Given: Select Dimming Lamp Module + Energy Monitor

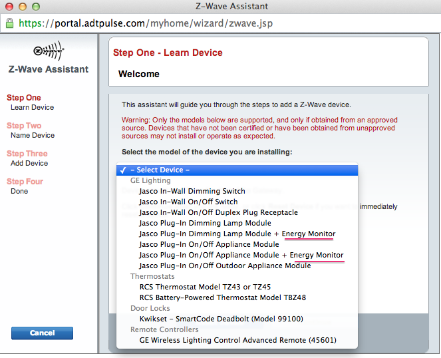Looking at the screenshot, I should [x=237, y=234].
